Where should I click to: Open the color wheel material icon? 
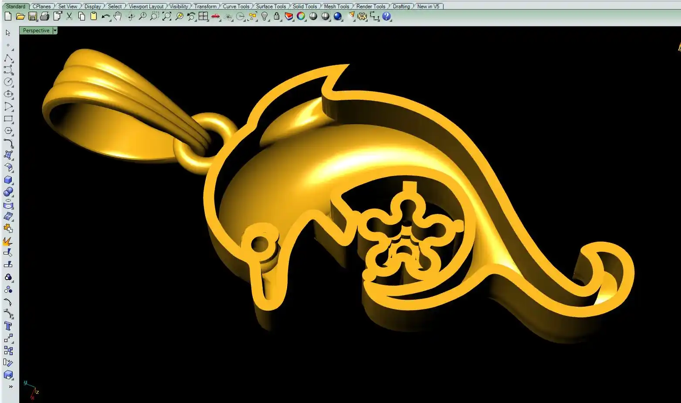point(301,17)
